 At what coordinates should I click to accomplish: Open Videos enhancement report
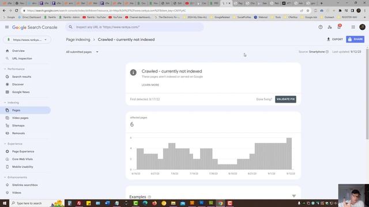pyautogui.click(x=17, y=193)
